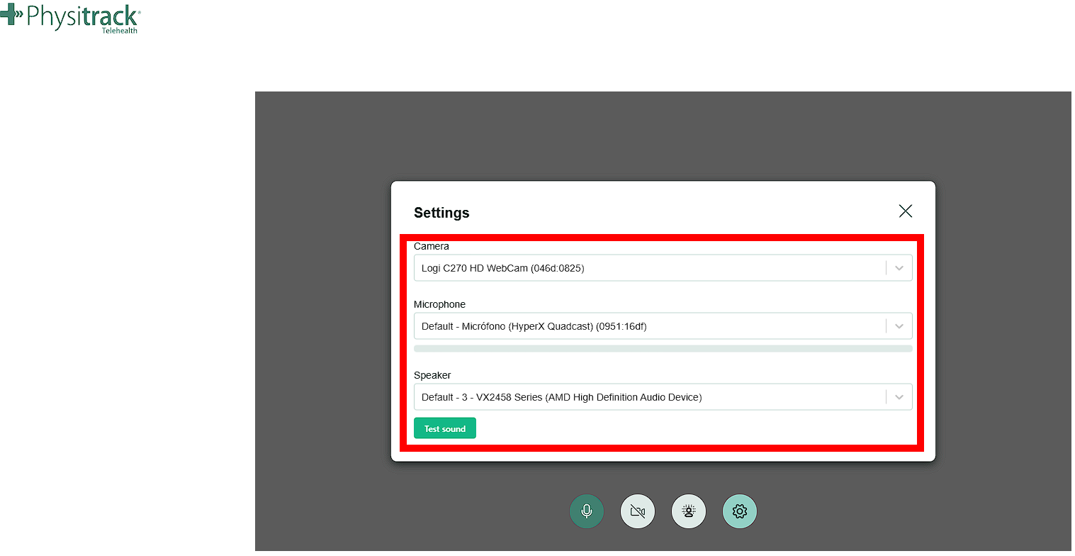Close the Settings dialog with the X
Image resolution: width=1075 pixels, height=556 pixels.
(905, 211)
